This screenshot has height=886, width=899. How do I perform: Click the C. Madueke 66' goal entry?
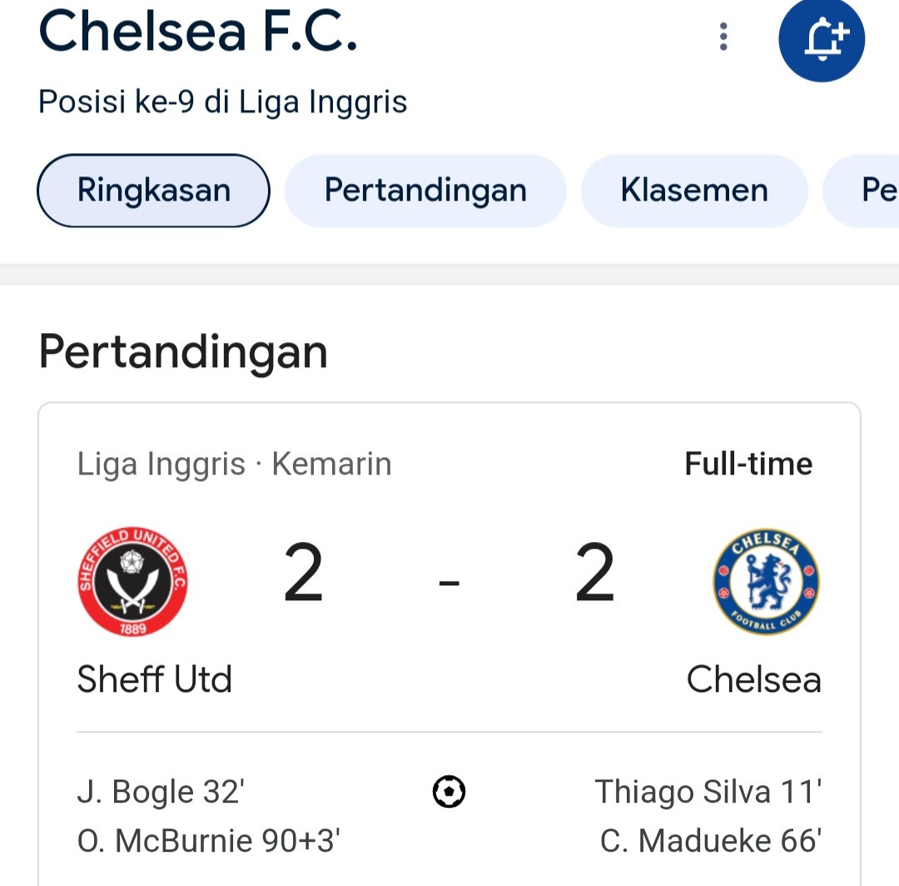coord(711,841)
